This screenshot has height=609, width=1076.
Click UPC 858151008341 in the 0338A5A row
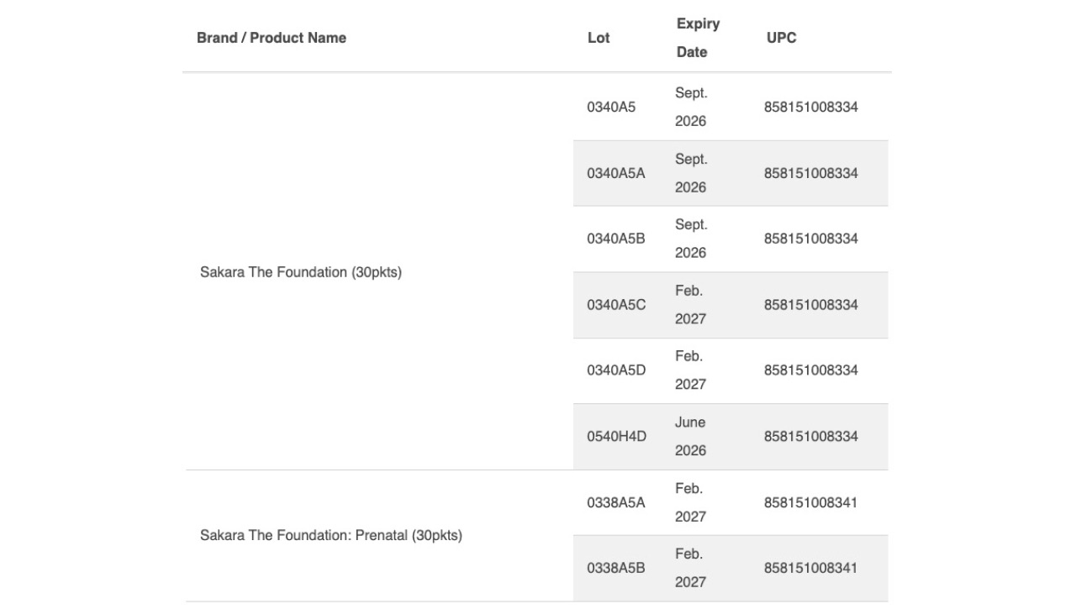[x=811, y=502]
